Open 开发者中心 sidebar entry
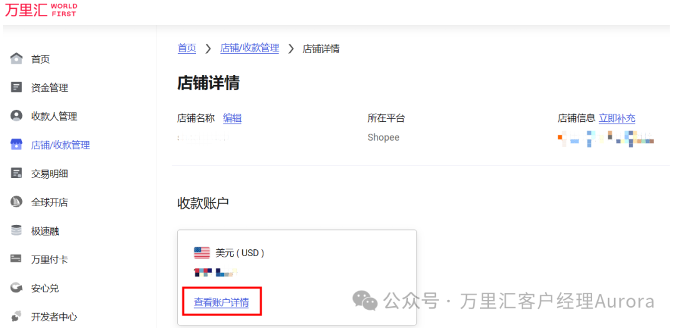The width and height of the screenshot is (676, 328). 54,317
